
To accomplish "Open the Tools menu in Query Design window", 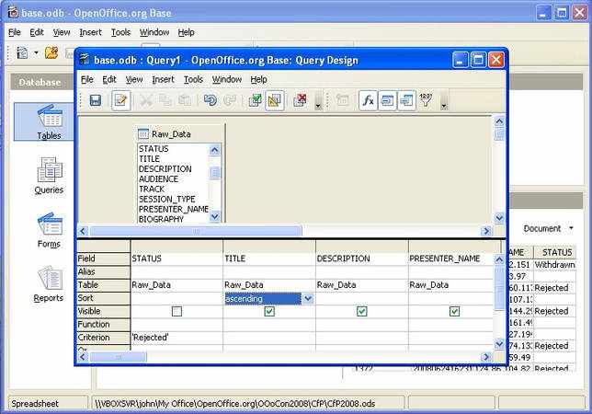I will 193,79.
